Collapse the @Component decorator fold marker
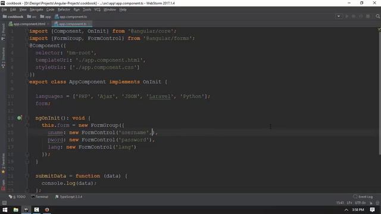Viewport: 381px width, 214px height. tap(27, 46)
